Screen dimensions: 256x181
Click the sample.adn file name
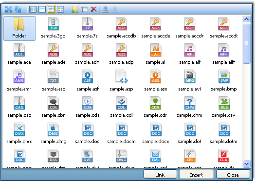tap(87, 62)
